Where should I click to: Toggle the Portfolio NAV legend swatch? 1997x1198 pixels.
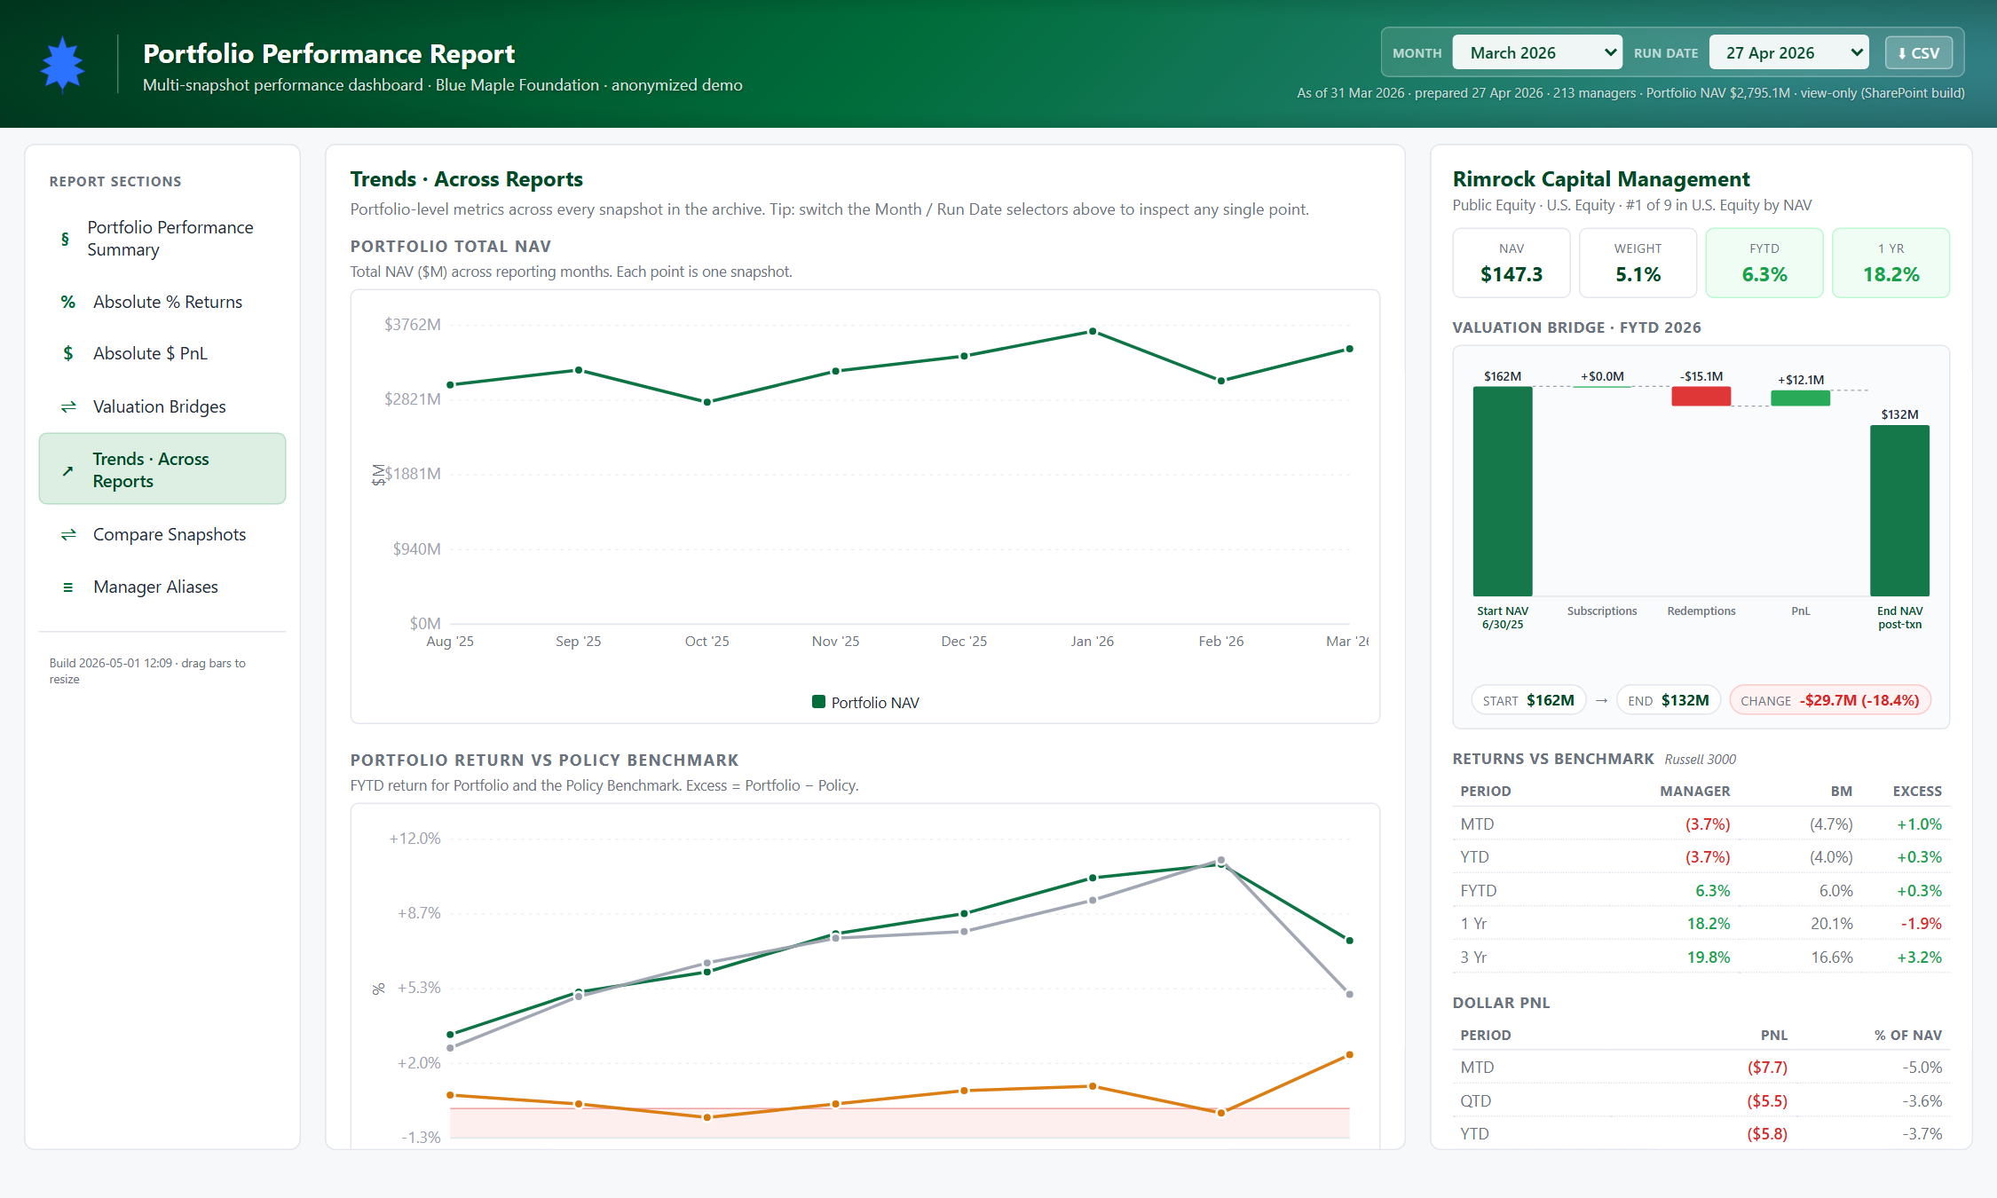tap(818, 702)
